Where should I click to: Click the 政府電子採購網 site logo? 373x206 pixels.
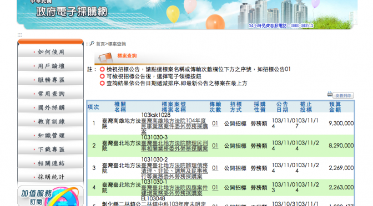point(72,11)
